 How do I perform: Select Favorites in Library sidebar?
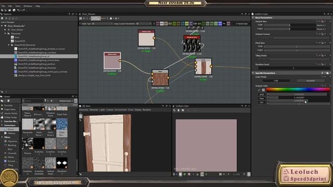[8, 105]
